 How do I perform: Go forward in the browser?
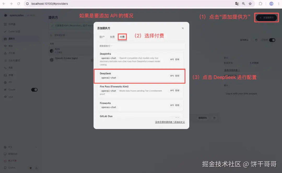point(11,4)
